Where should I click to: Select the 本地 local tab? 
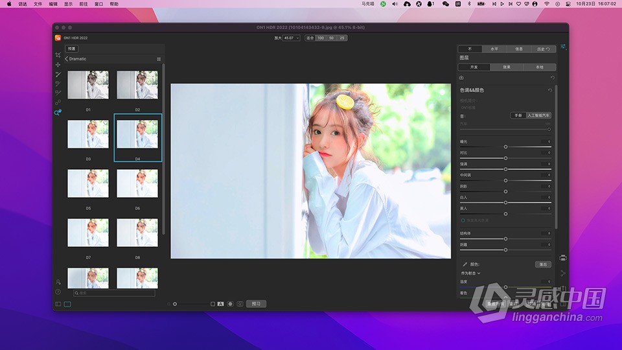tap(540, 67)
